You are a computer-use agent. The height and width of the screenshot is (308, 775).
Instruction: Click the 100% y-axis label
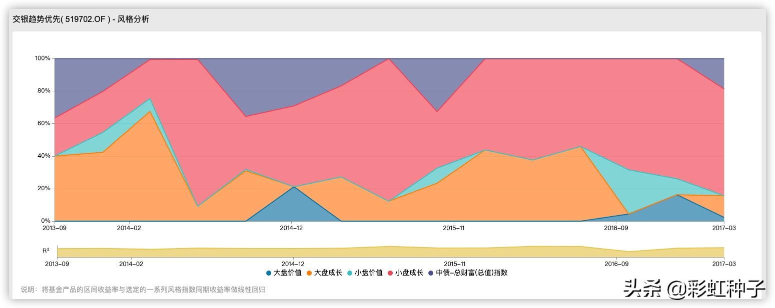[43, 58]
